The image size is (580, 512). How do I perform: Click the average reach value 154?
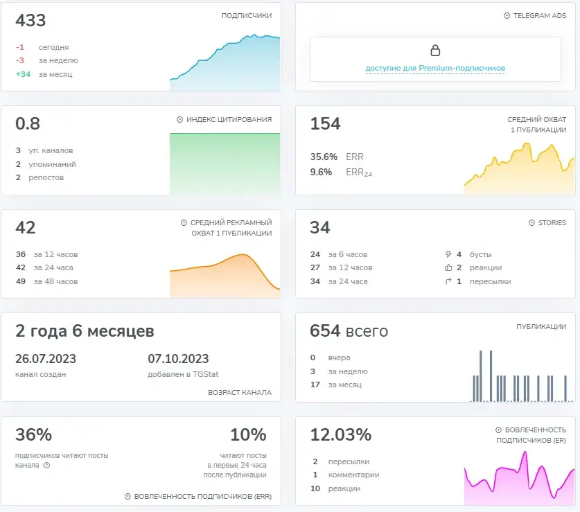click(x=325, y=123)
